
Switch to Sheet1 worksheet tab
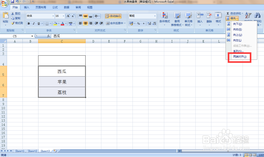pos(20,151)
